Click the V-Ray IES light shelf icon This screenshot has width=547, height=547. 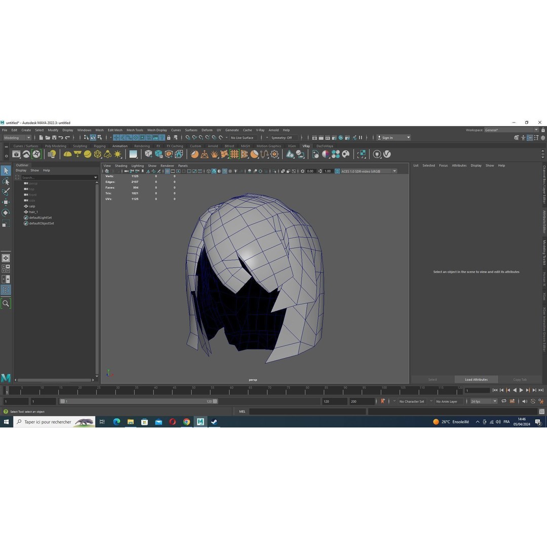(107, 154)
